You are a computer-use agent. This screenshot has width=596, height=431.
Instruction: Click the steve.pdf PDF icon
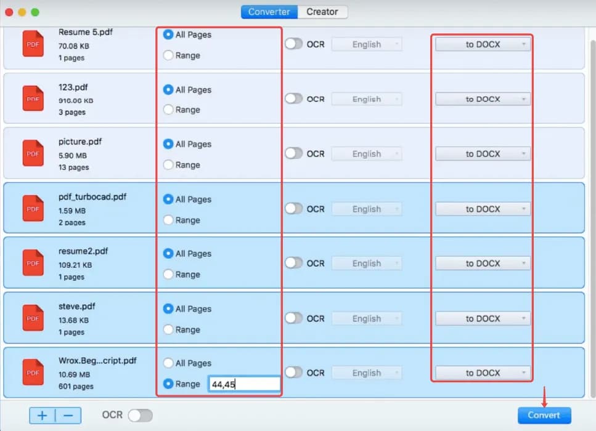(33, 318)
